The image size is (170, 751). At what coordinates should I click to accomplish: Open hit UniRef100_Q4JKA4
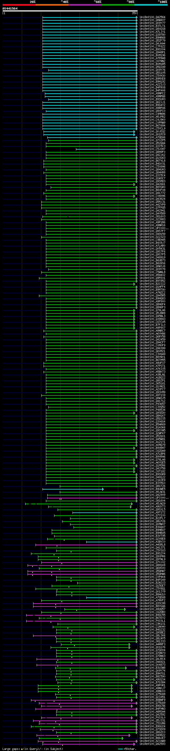[152, 43]
